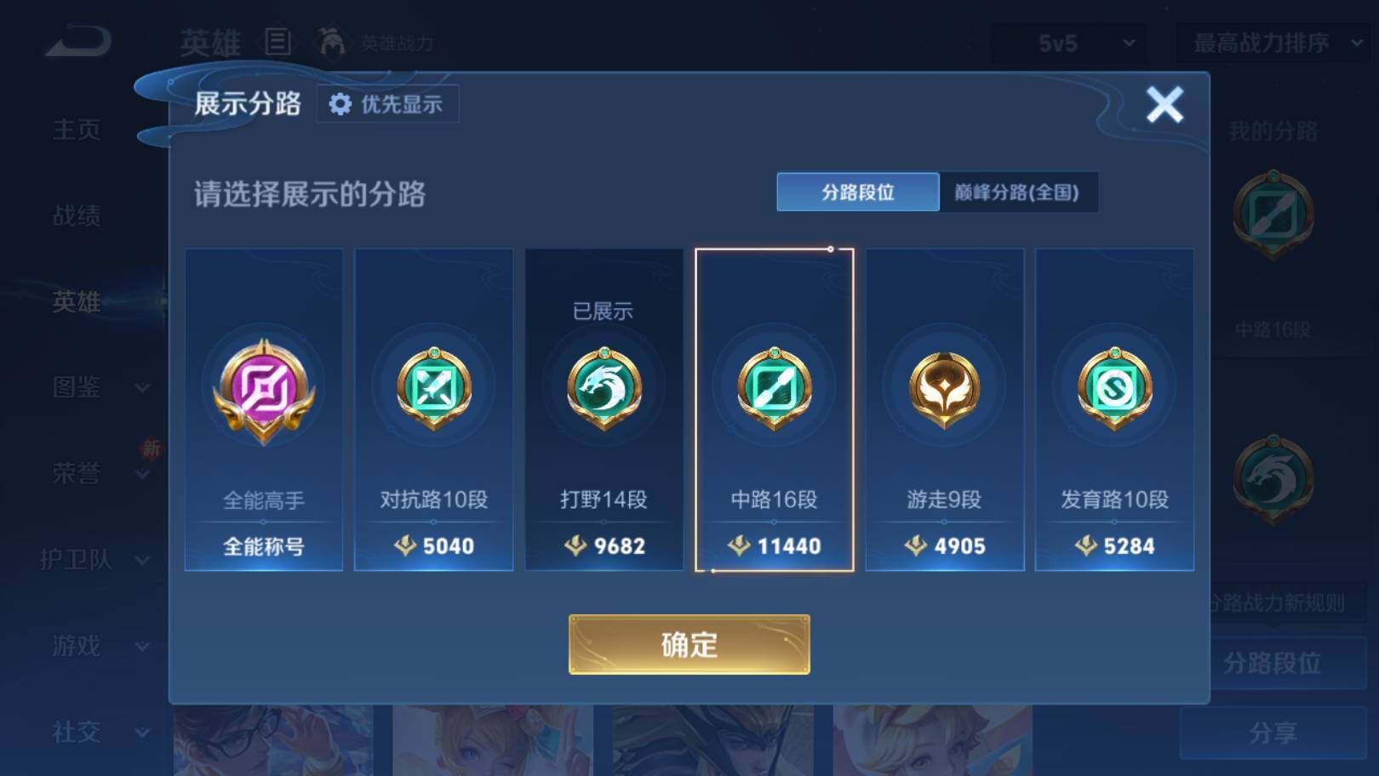Close the 展示分路 dialog
The image size is (1379, 776).
[x=1164, y=106]
